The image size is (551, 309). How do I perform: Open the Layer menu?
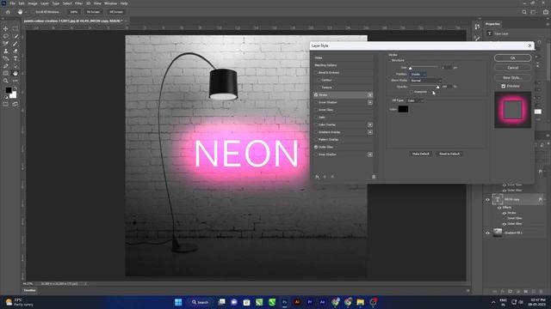[x=45, y=3]
